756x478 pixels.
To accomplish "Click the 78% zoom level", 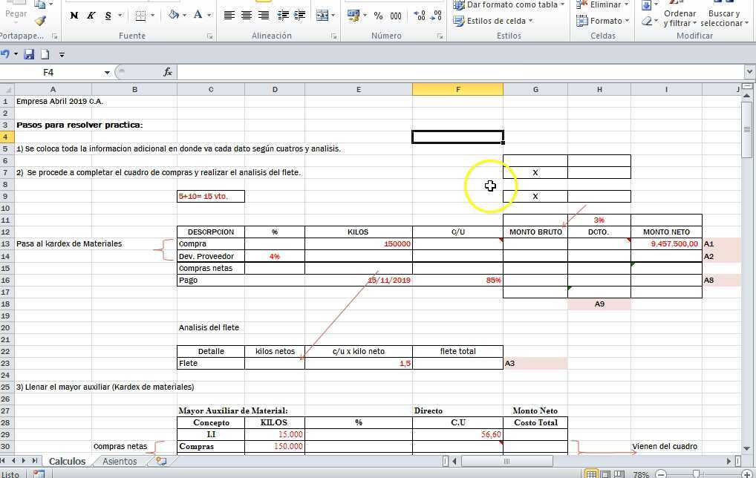I will tap(641, 474).
